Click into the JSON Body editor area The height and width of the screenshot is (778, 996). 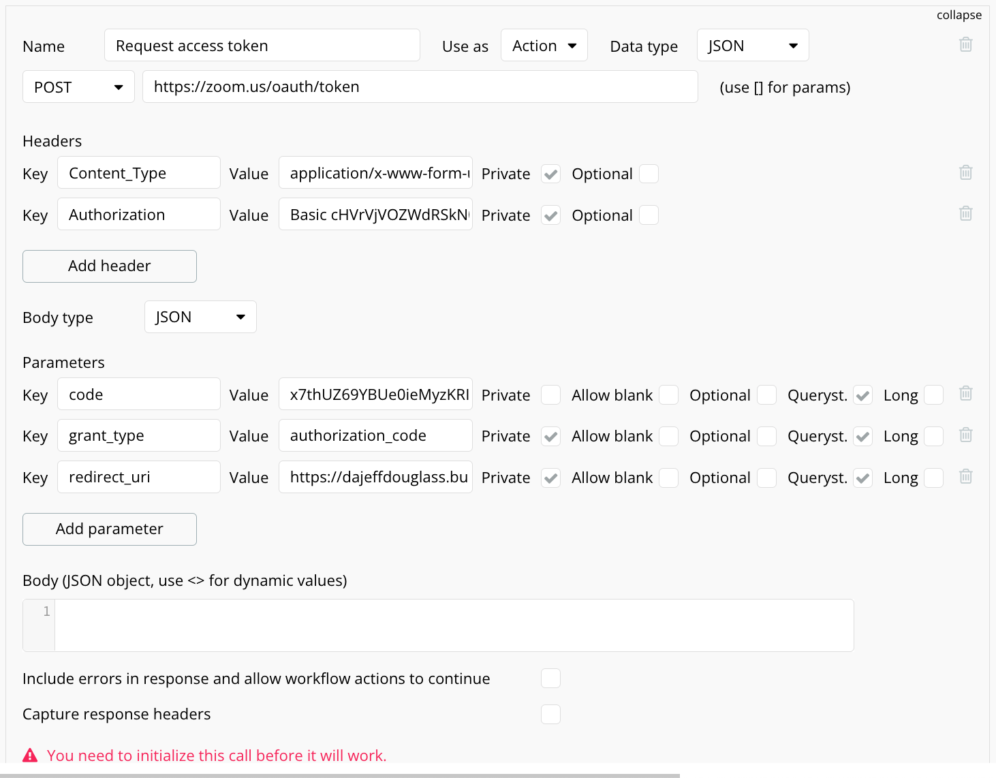(454, 625)
